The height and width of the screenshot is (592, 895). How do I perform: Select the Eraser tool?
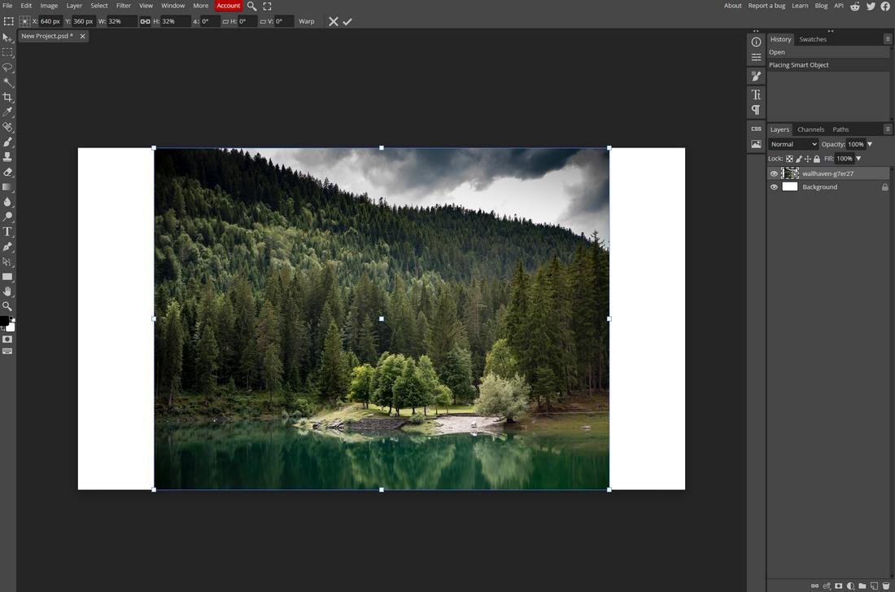(8, 171)
